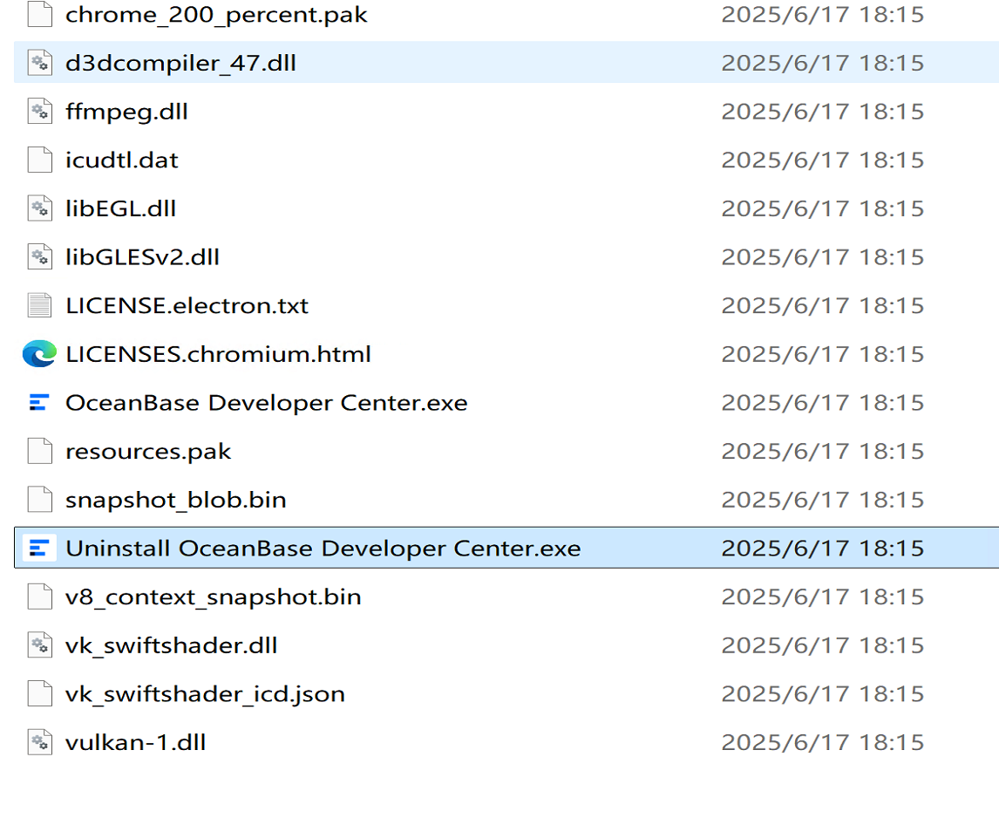Select the OceanBase Developer Center.exe file name
The image size is (999, 825).
click(x=267, y=403)
